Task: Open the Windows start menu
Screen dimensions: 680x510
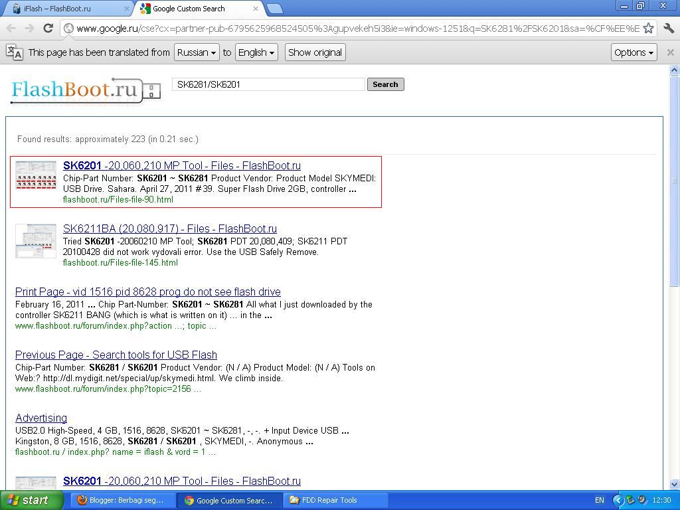Action: (31, 500)
